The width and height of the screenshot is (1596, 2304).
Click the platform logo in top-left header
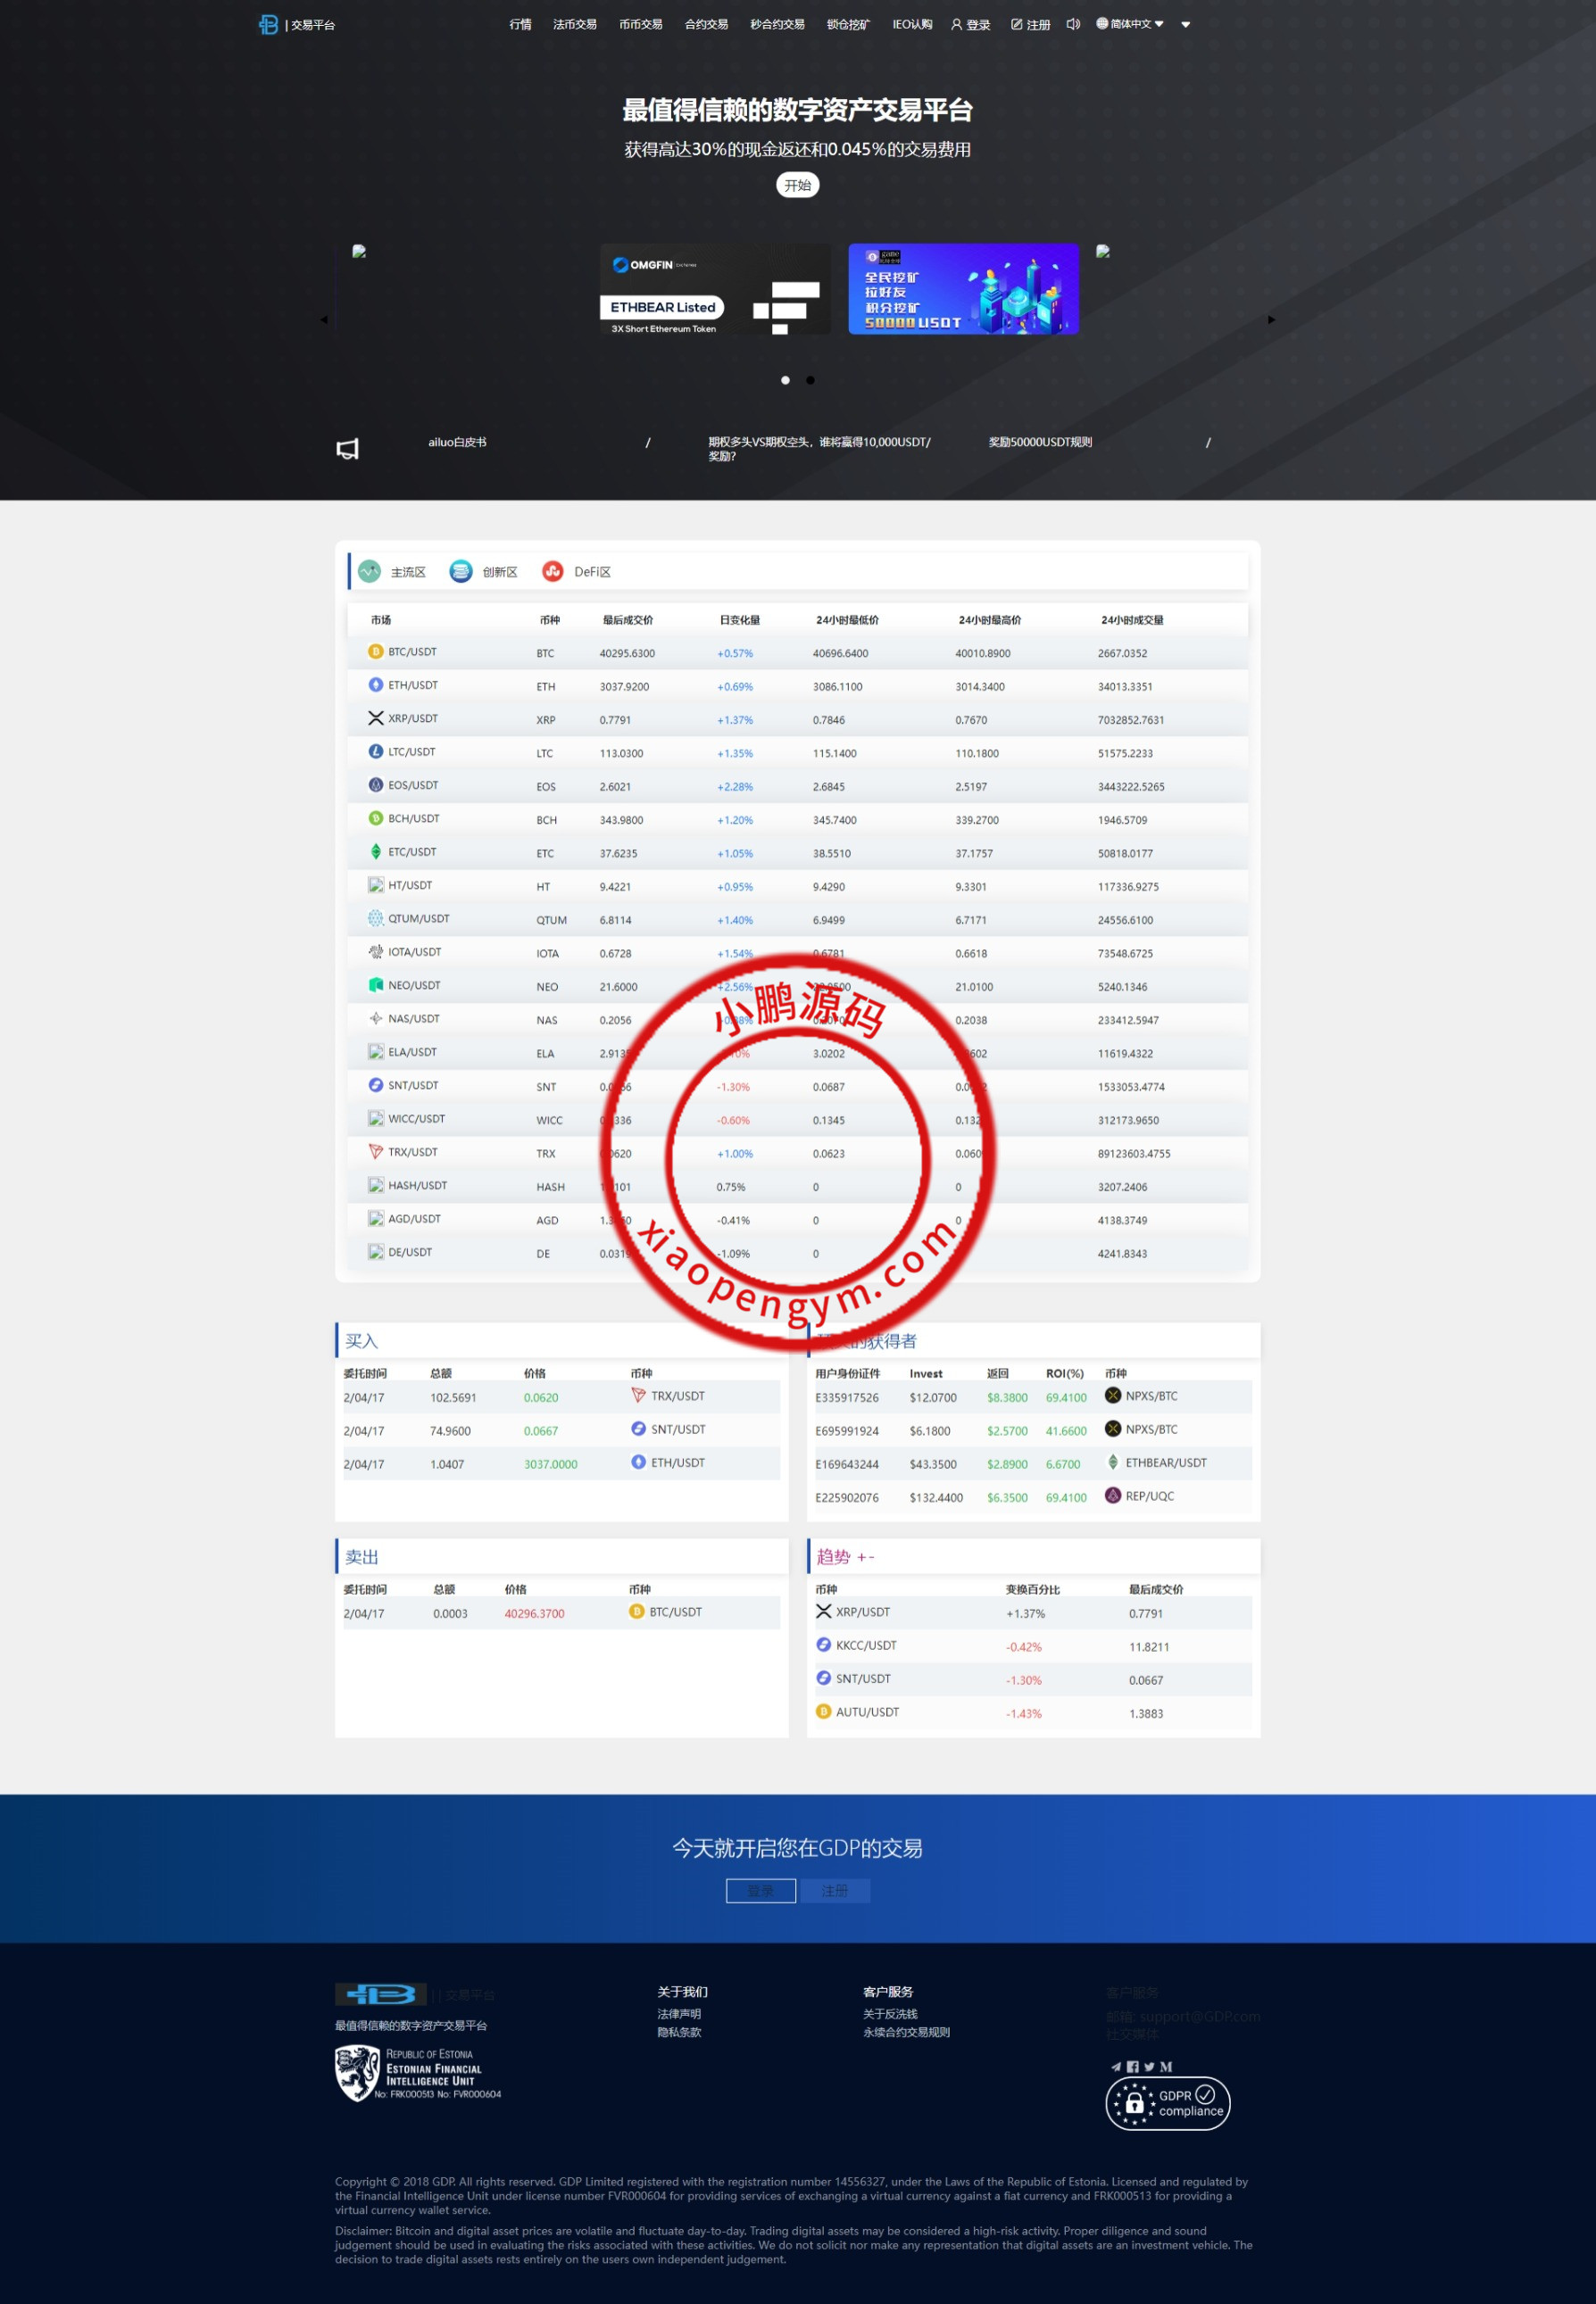[268, 24]
